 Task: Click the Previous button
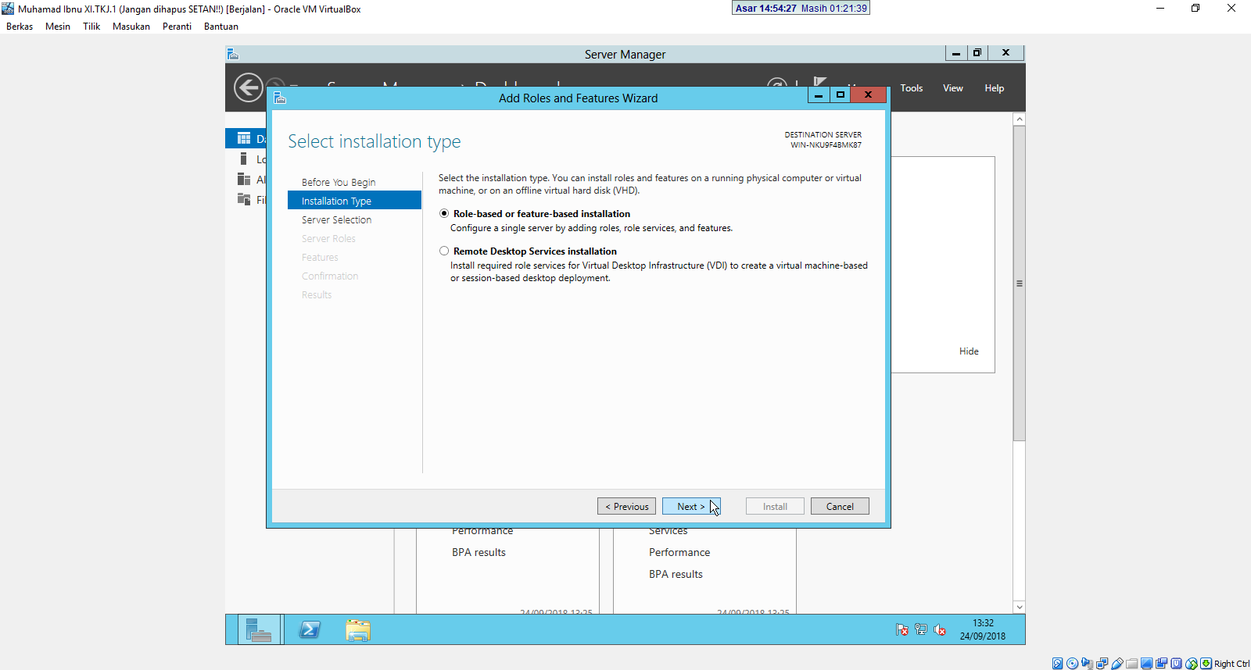tap(626, 507)
